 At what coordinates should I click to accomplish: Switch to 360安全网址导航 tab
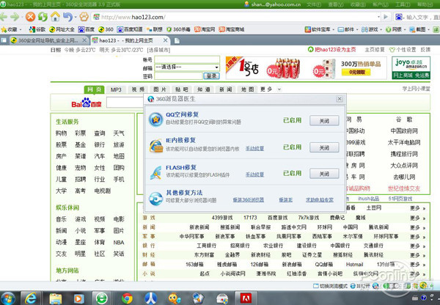pyautogui.click(x=48, y=40)
